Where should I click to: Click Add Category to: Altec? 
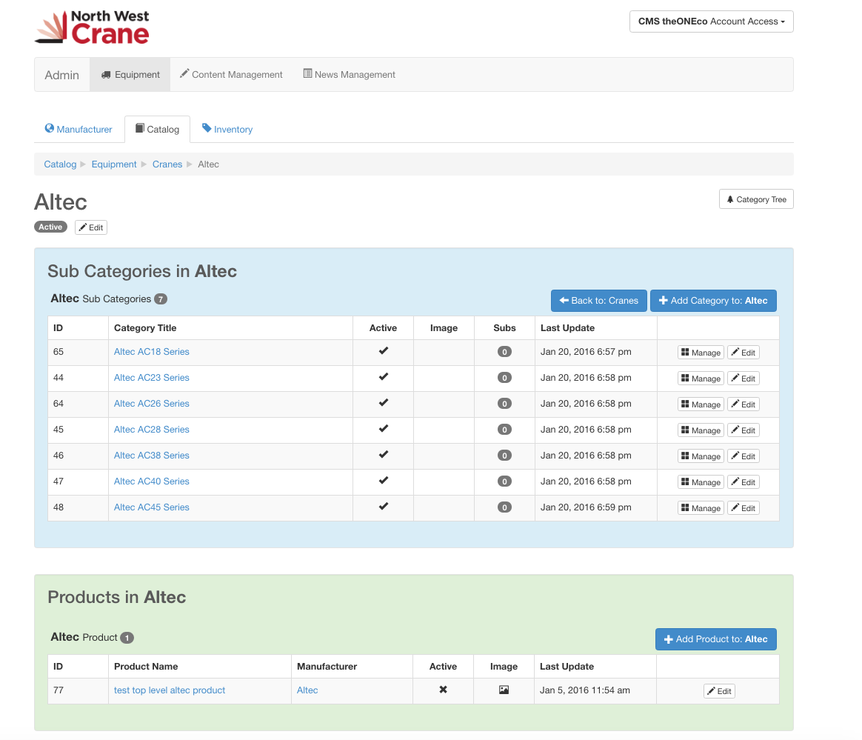[x=712, y=301]
